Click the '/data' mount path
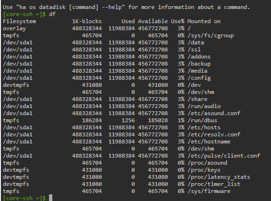The image size is (271, 201). (x=196, y=42)
